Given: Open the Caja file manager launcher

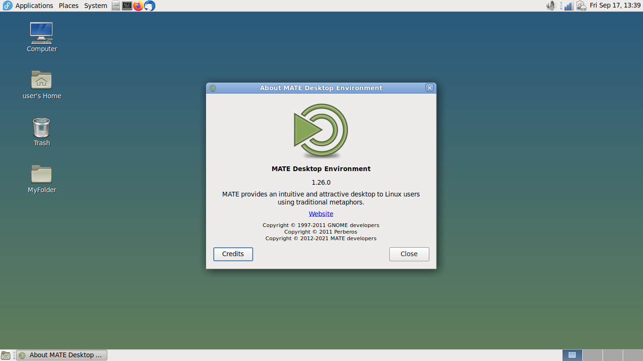Looking at the screenshot, I should pos(116,6).
